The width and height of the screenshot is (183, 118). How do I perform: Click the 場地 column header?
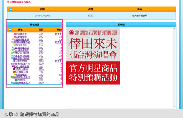coord(139,9)
